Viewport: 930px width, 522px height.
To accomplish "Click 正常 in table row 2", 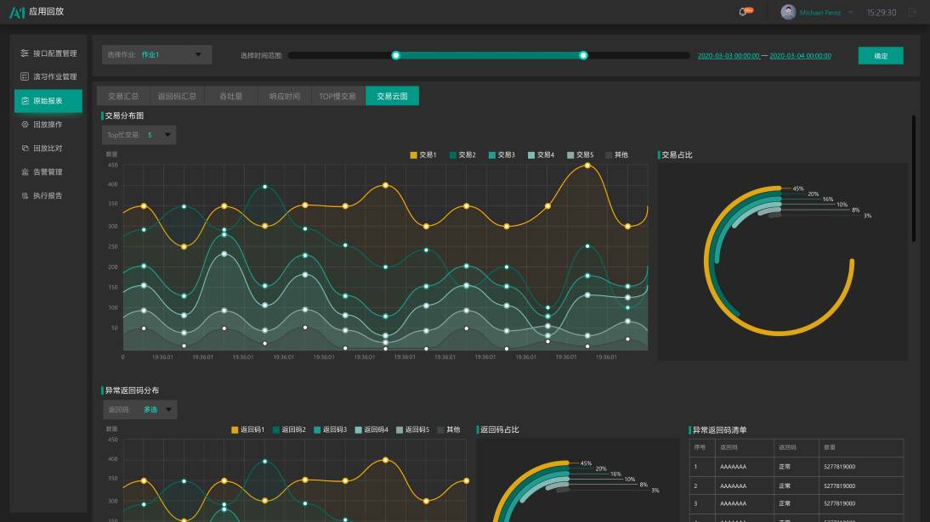I will click(x=785, y=486).
